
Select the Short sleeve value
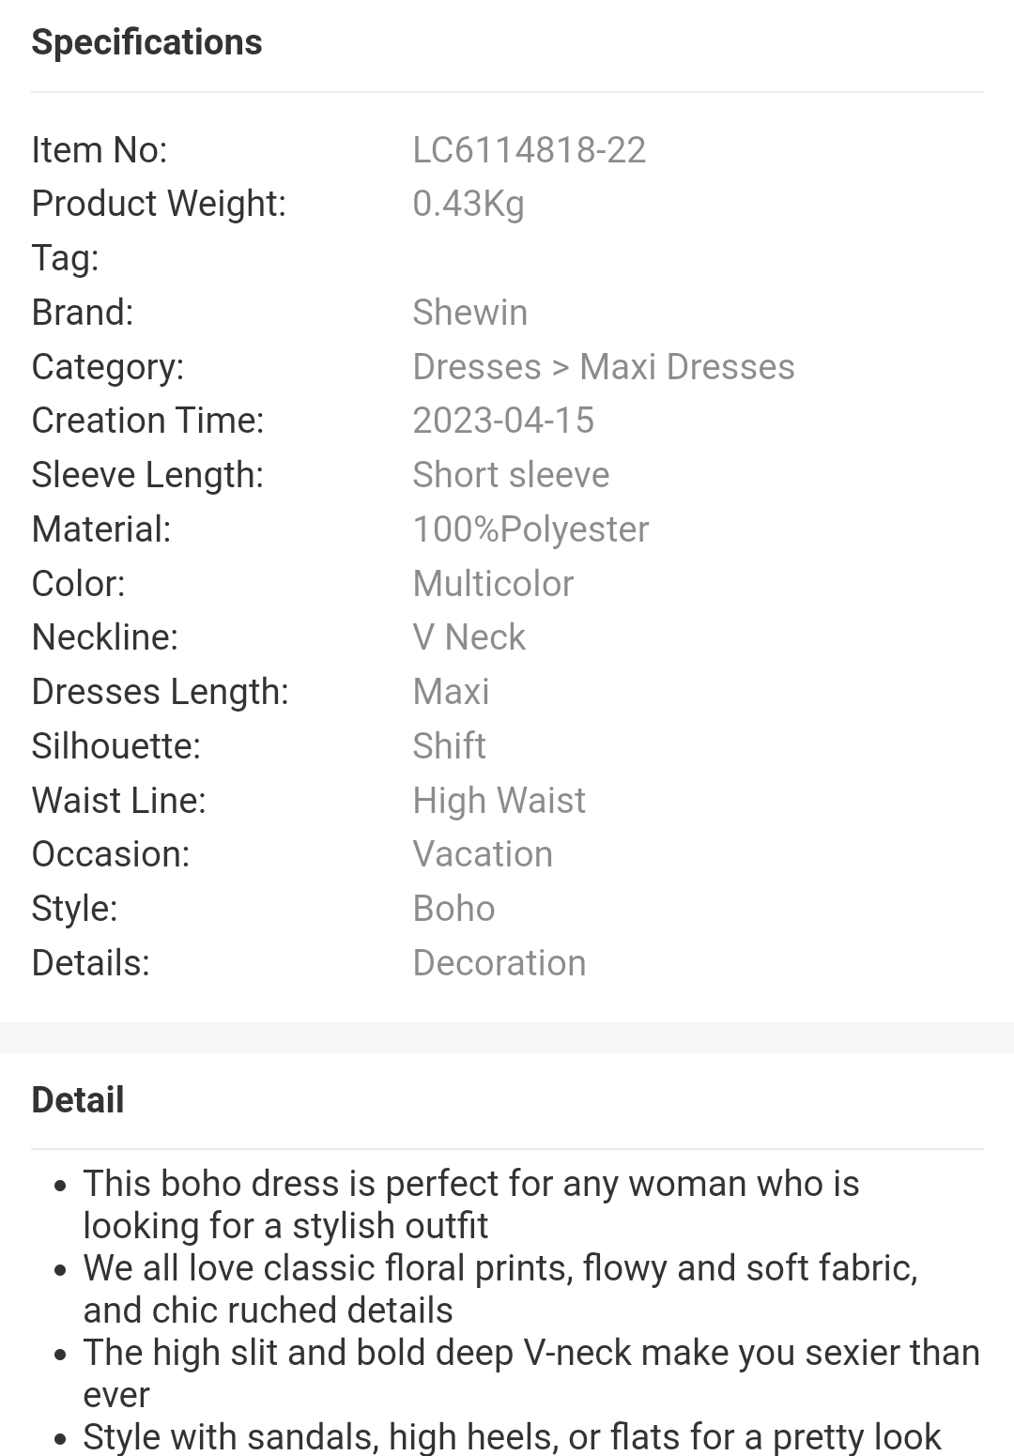[511, 475]
